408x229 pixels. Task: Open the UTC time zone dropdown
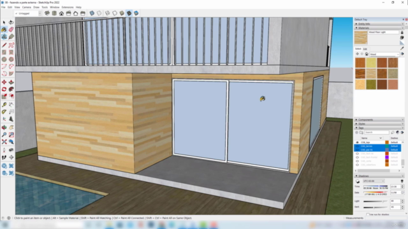374,181
